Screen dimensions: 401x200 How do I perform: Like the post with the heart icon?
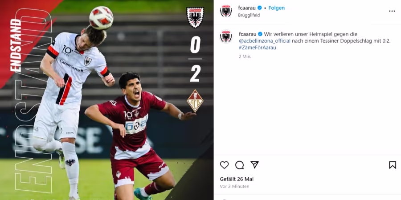click(x=224, y=165)
